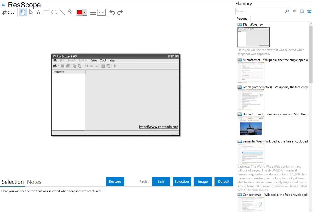Click the open folder icon in ResScope
313x212 pixels.
55,66
